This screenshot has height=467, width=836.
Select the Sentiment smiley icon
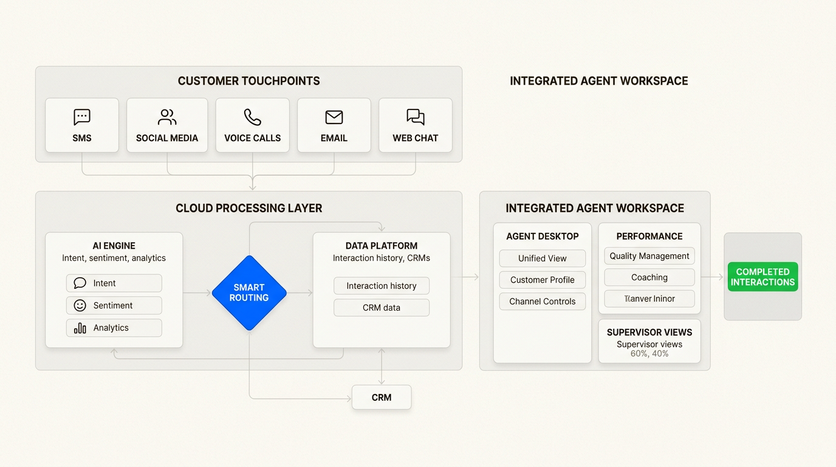79,305
